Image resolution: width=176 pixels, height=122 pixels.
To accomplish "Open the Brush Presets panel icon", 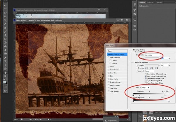I will click(135, 10).
